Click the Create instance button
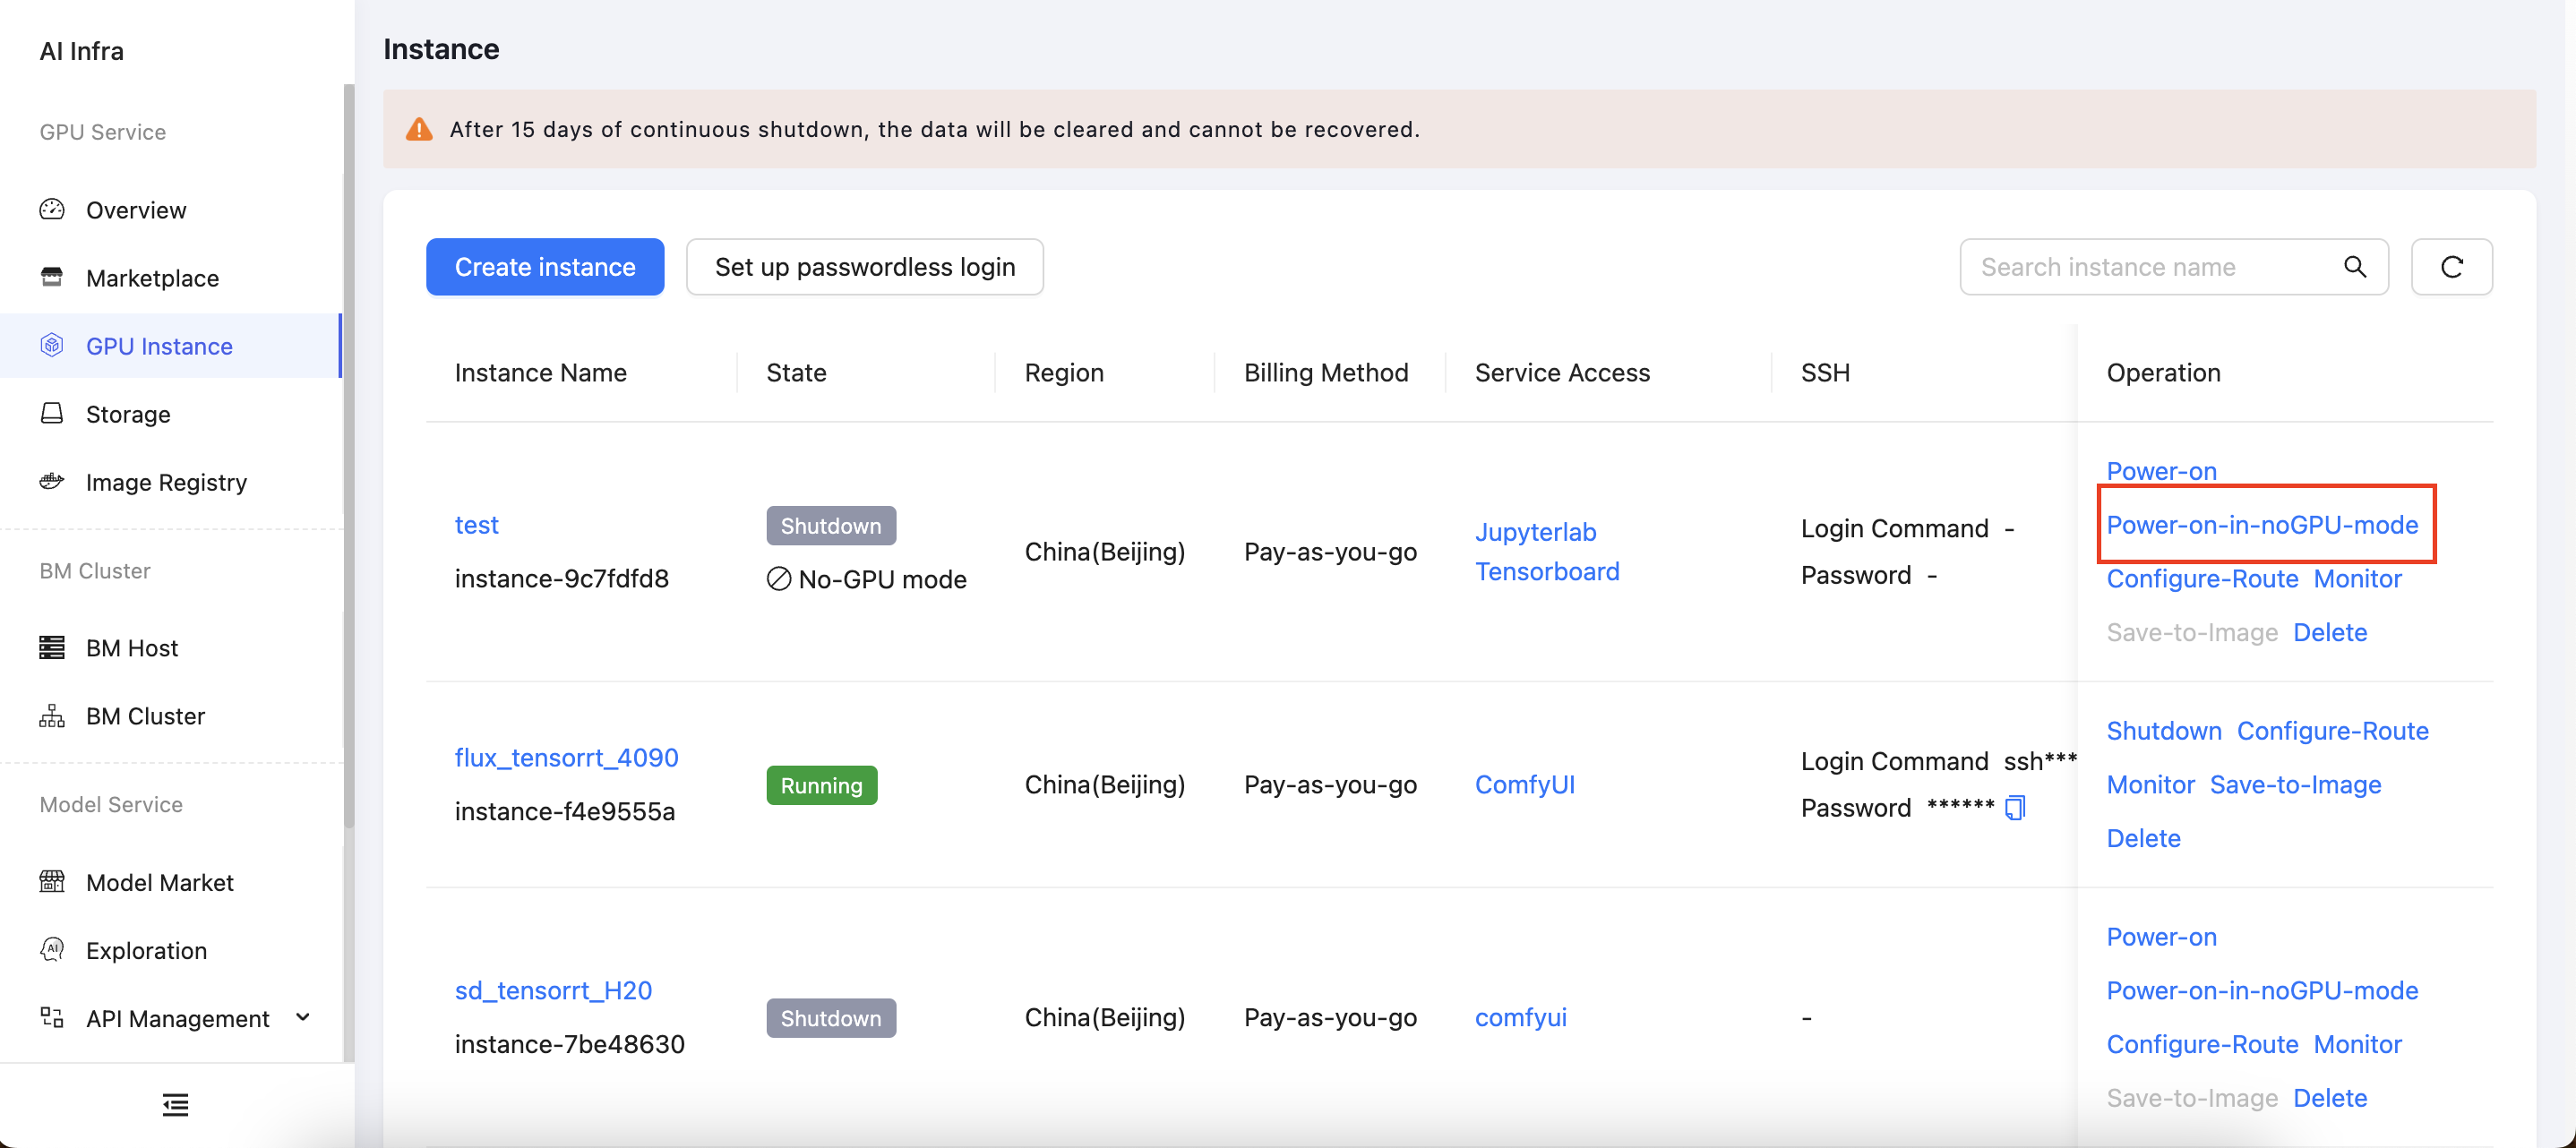Screen dimensions: 2576x1148 tap(545, 266)
